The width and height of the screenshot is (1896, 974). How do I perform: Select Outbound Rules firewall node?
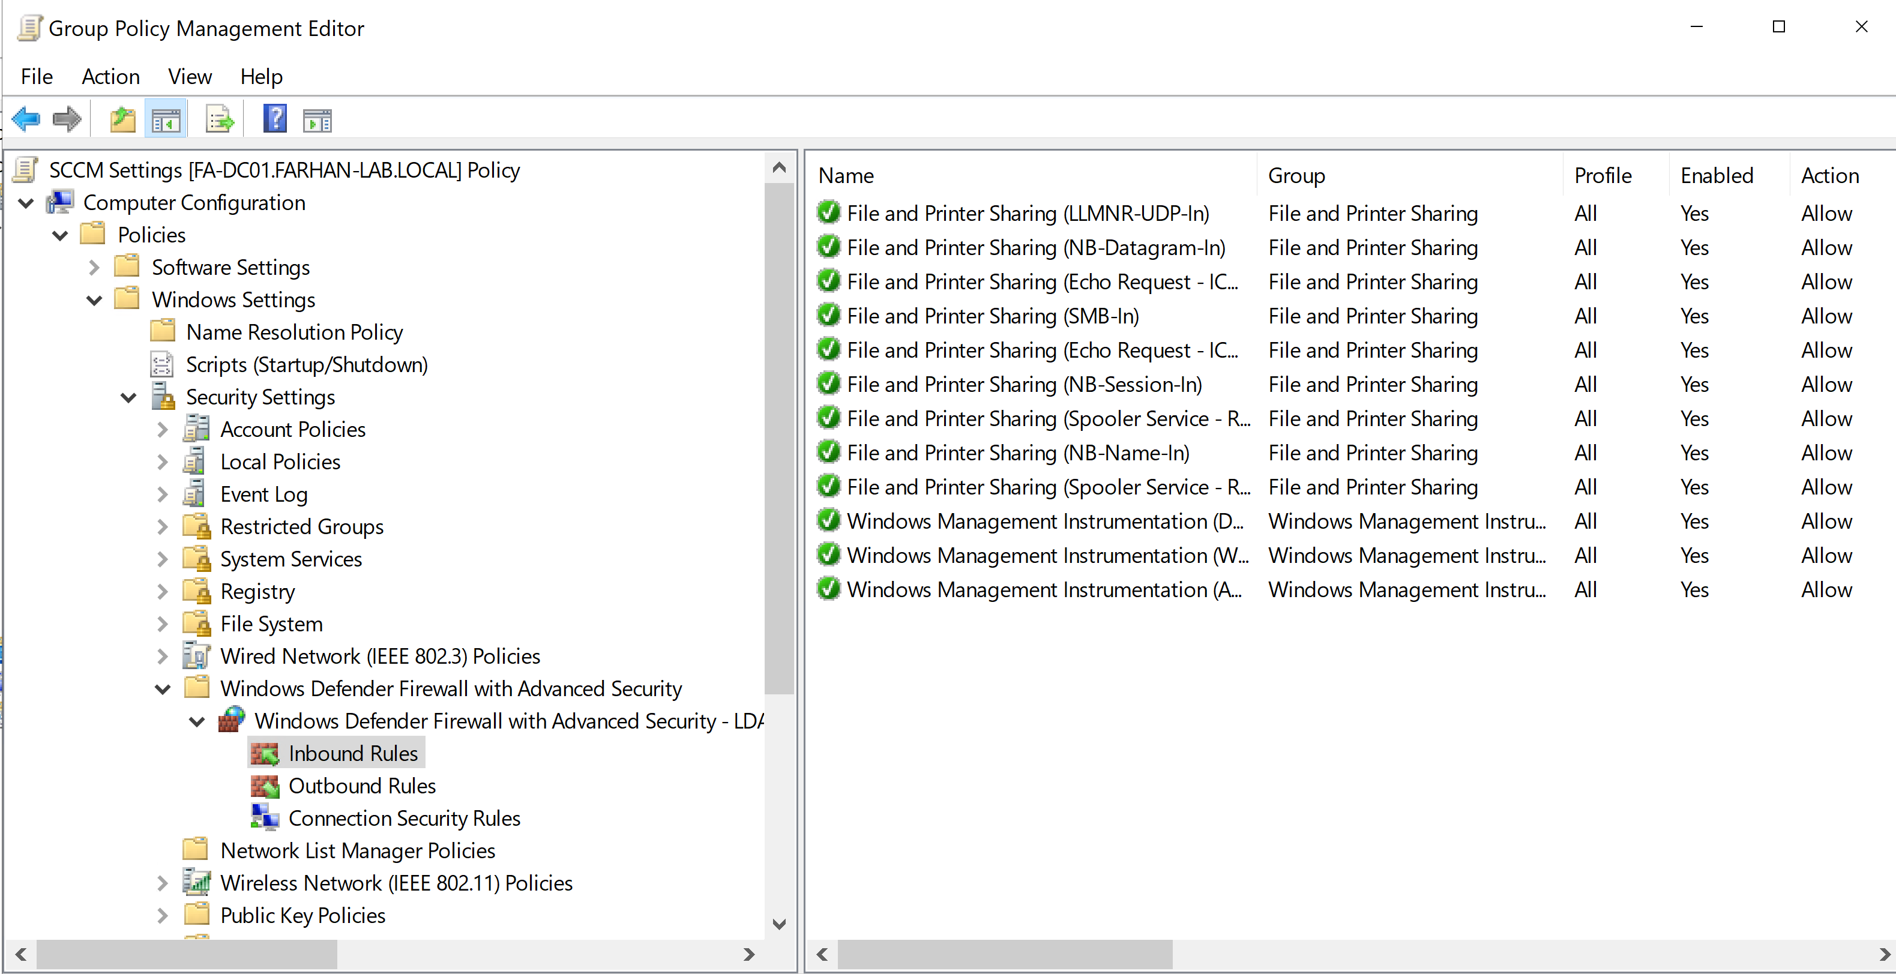361,786
